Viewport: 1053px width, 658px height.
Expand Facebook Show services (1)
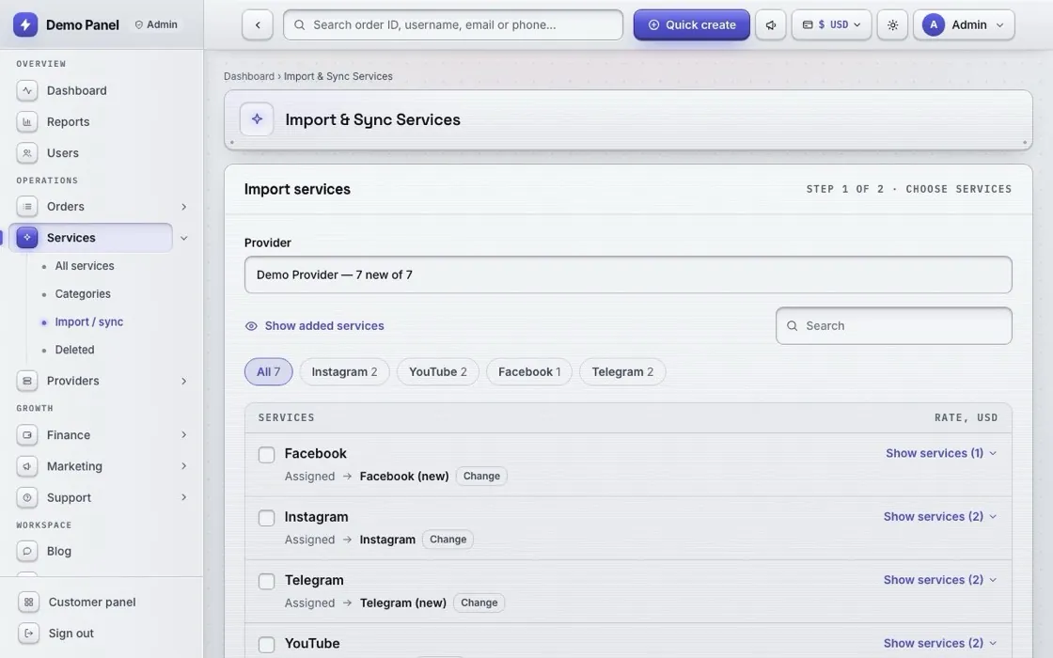pos(941,453)
